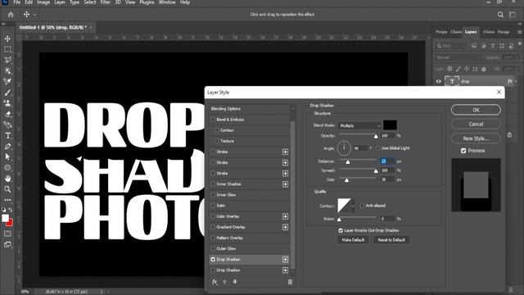The width and height of the screenshot is (524, 295).
Task: Enable the Inner Glow checkbox
Action: pos(213,195)
